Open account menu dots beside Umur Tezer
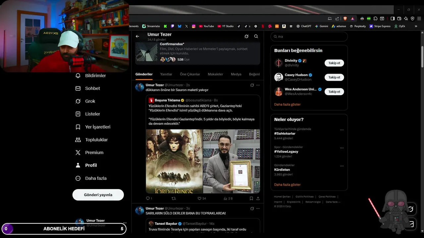The image size is (424, 238). [125, 223]
